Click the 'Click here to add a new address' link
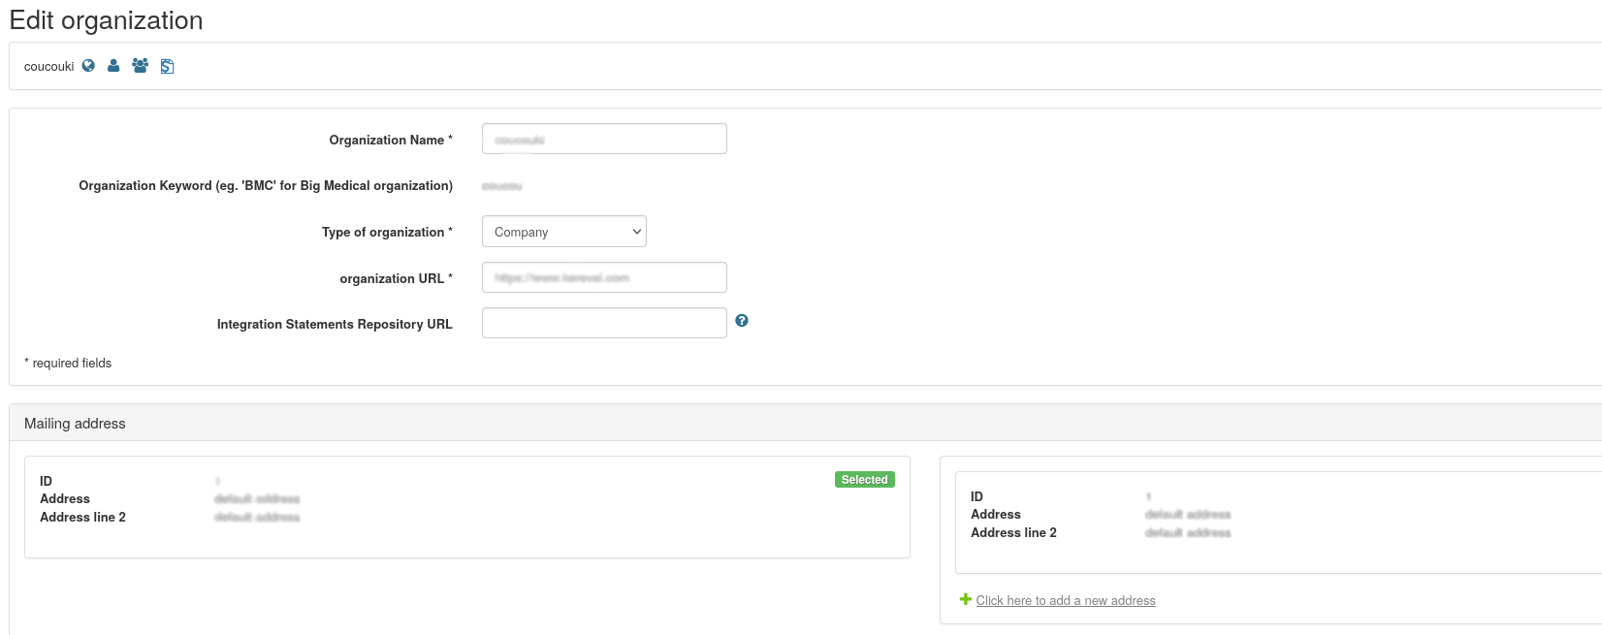Viewport: 1602px width, 635px height. pos(1065,601)
